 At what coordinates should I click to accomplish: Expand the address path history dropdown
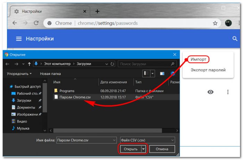[x=107, y=64]
